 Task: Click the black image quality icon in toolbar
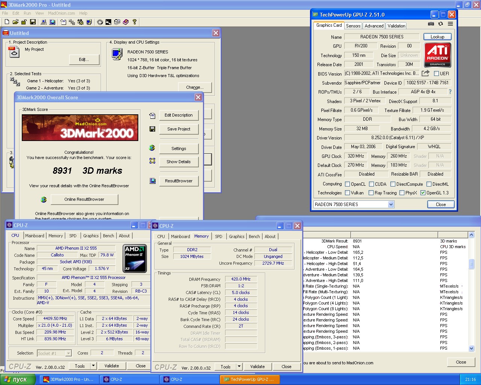coord(108,22)
